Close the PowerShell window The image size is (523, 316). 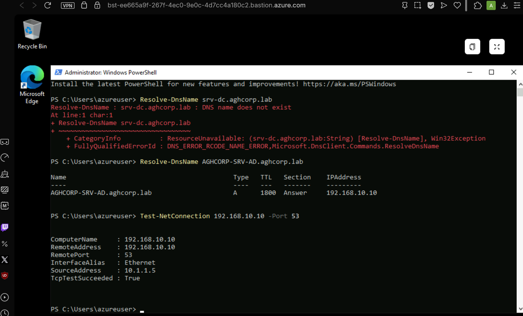pos(513,72)
